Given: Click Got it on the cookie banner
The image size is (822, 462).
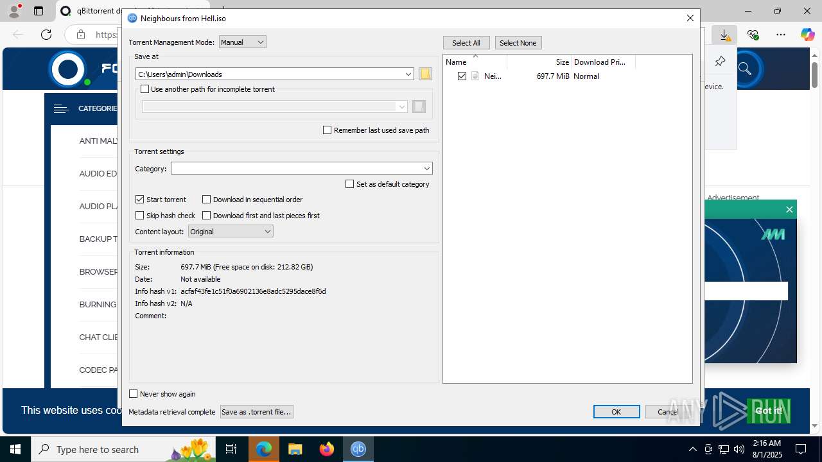Looking at the screenshot, I should (x=769, y=411).
